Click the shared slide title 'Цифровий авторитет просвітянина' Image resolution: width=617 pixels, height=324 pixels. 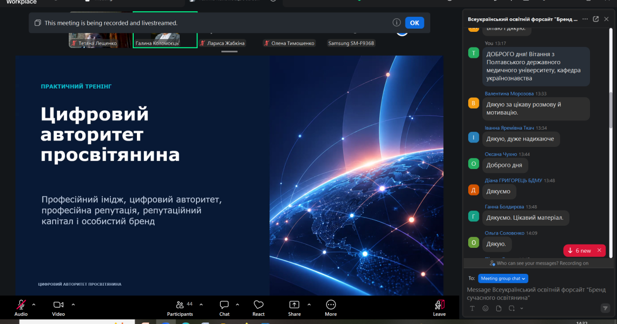click(110, 134)
